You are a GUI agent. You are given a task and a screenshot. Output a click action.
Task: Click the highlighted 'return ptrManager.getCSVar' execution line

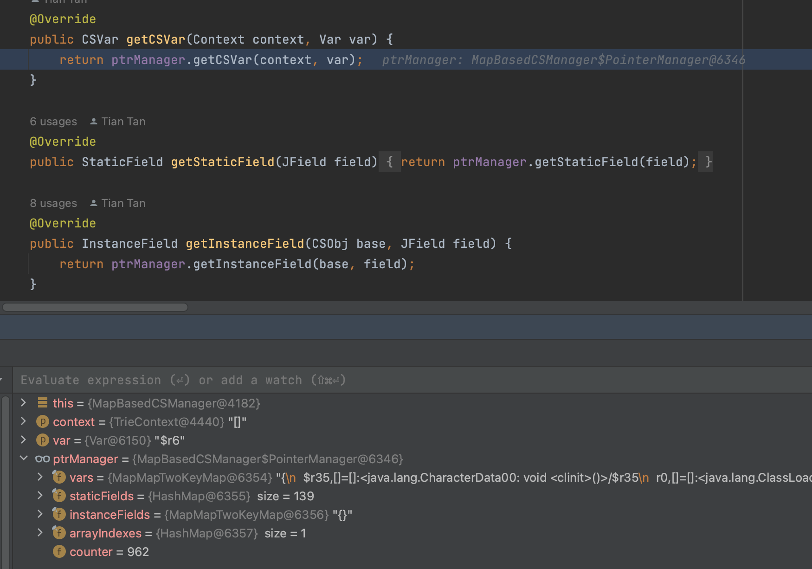click(406, 60)
